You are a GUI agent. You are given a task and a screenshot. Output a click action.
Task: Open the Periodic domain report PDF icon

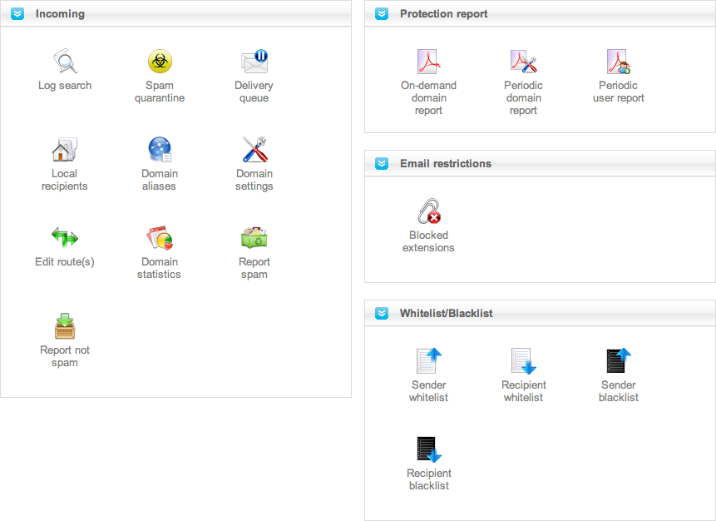click(x=523, y=62)
